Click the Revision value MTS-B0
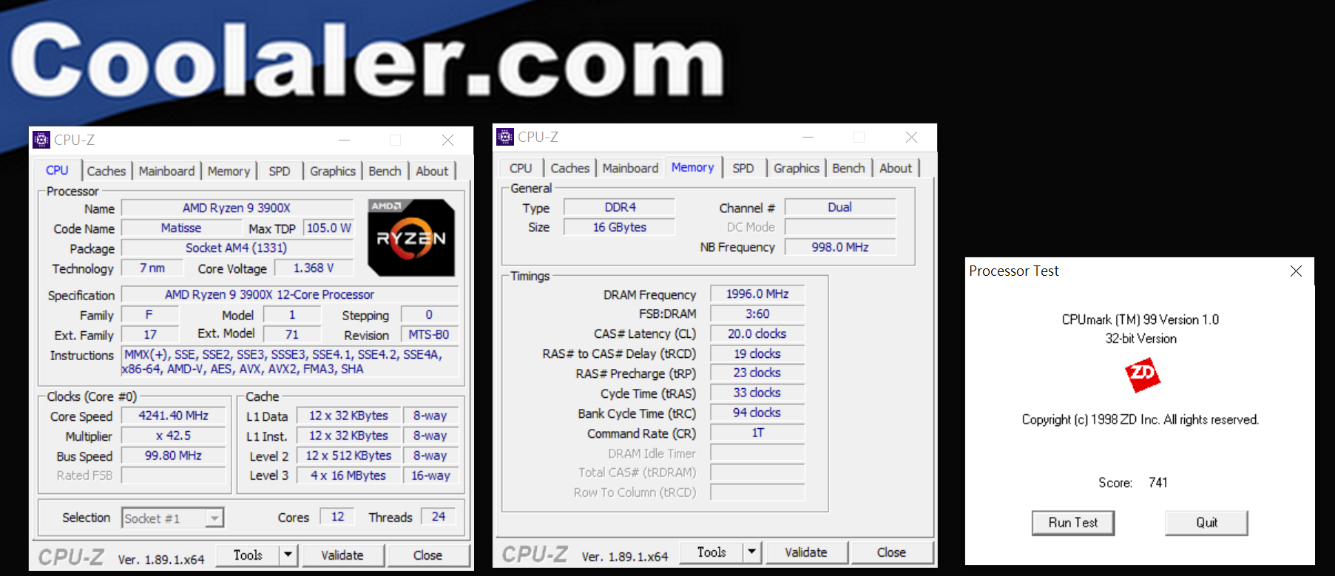Viewport: 1335px width, 576px height. click(x=429, y=334)
